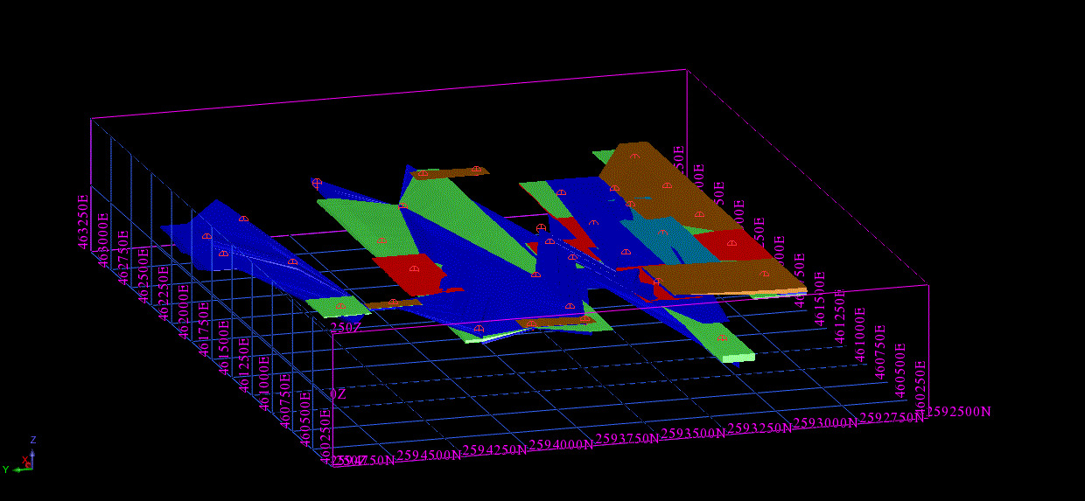This screenshot has width=1085, height=501.
Task: Click the 2594000N northing grid label
Action: click(561, 443)
